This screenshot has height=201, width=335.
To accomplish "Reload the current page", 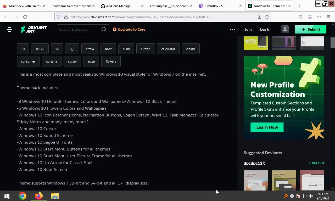I will click(x=25, y=17).
